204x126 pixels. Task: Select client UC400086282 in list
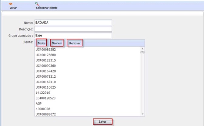[x=46, y=49]
